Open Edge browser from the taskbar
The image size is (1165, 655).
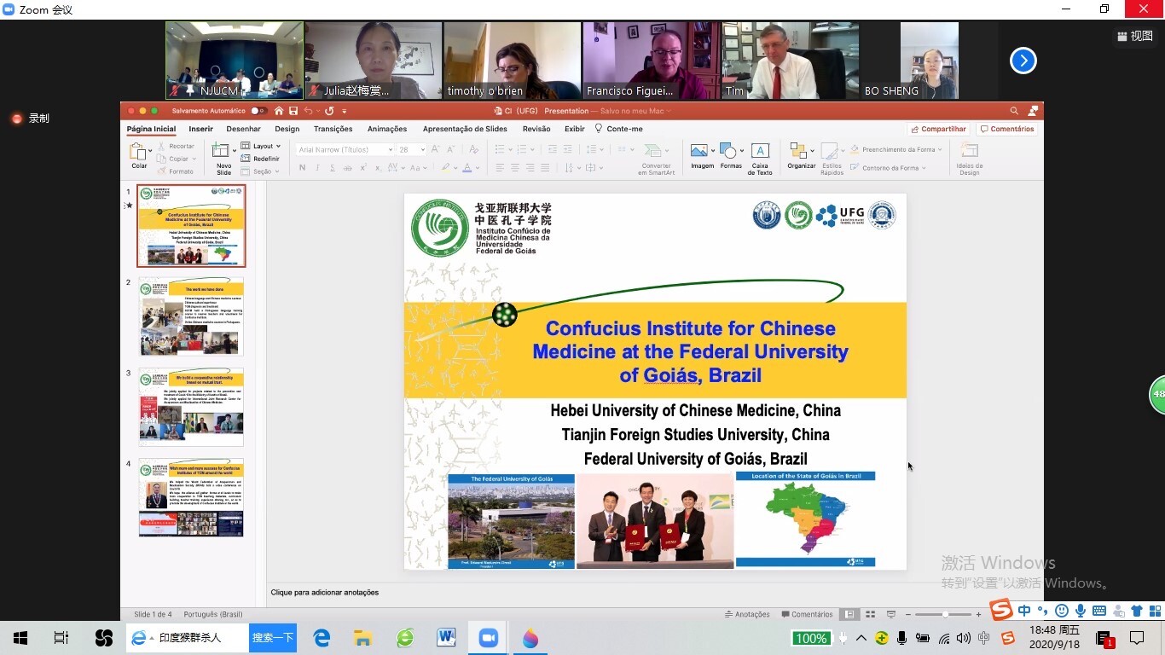[x=322, y=638]
